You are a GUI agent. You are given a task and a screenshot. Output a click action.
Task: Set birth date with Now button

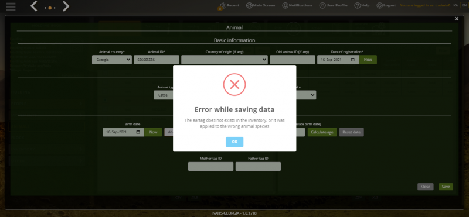coord(153,132)
